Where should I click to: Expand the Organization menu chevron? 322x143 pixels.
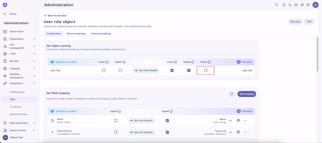pyautogui.click(x=34, y=39)
